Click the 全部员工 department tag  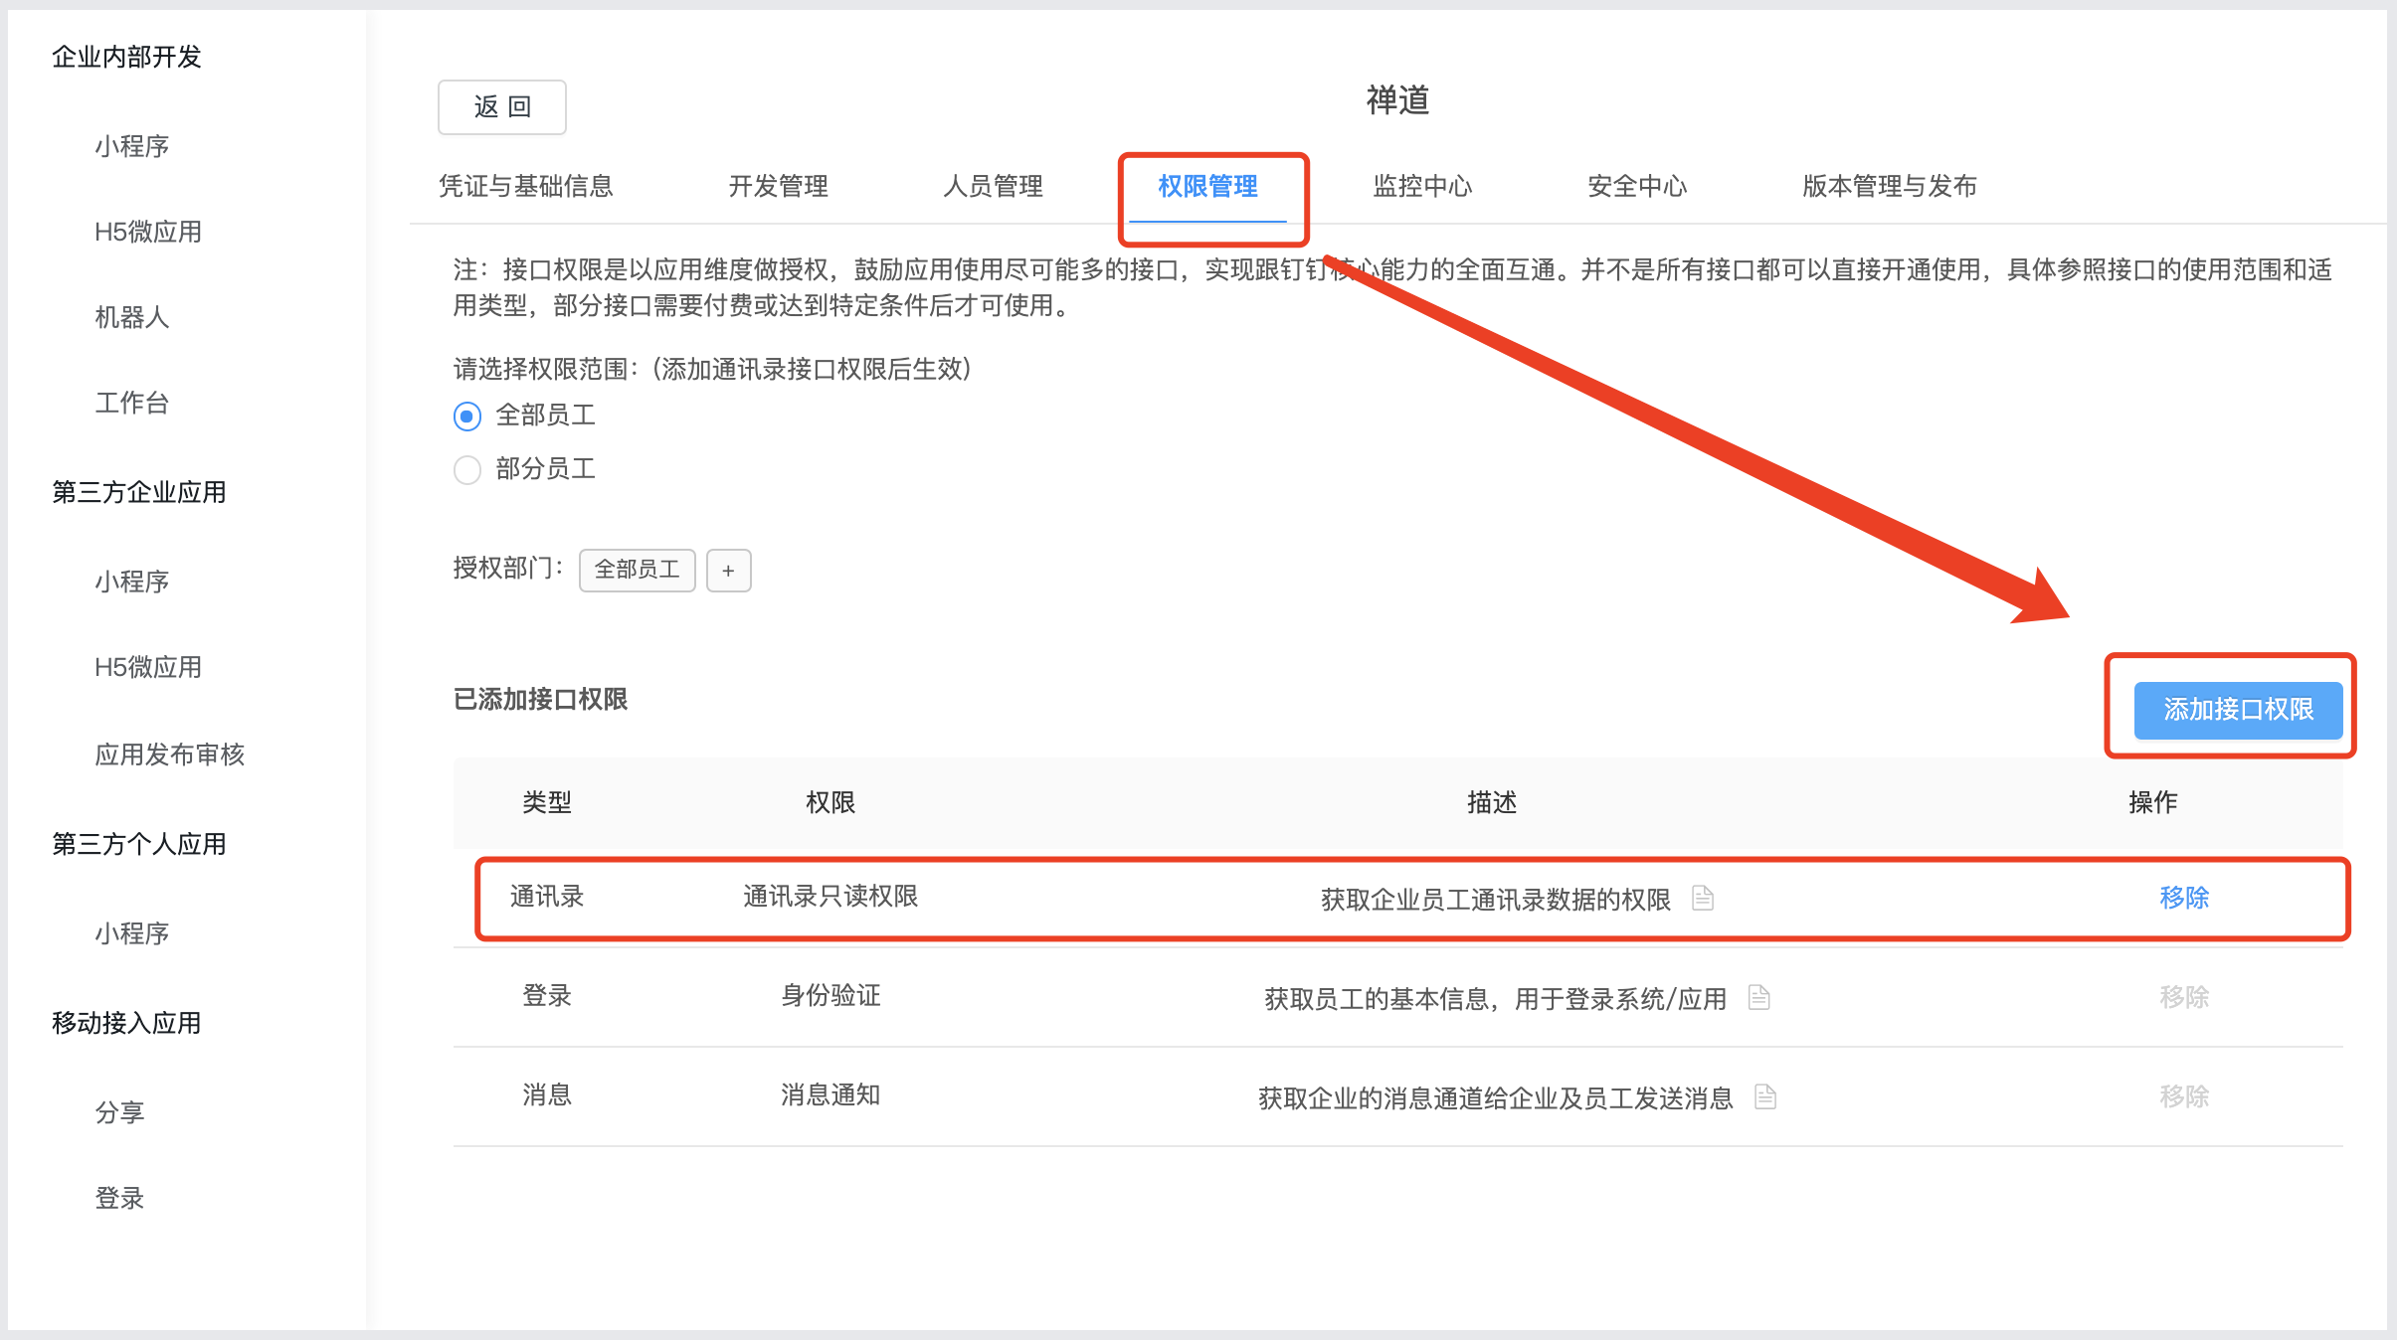[x=638, y=571]
